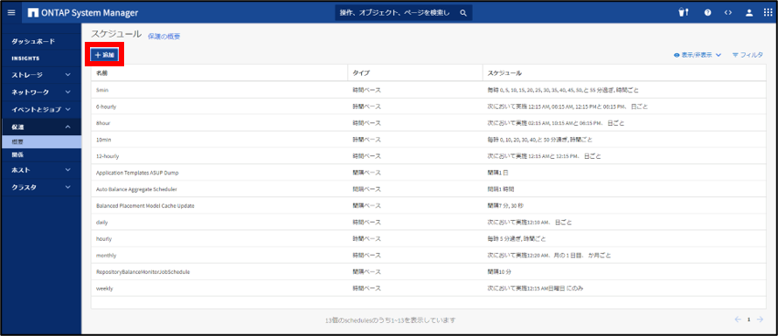Open the 保護の概要 link
This screenshot has width=778, height=336.
[x=163, y=37]
